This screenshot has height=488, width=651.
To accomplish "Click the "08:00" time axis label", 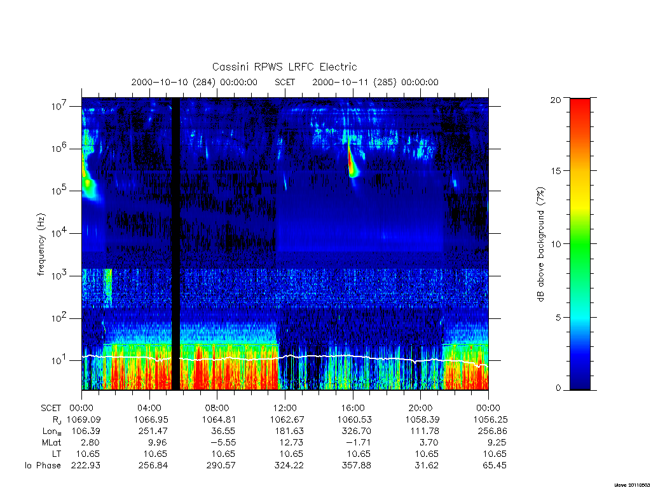I will (x=217, y=408).
